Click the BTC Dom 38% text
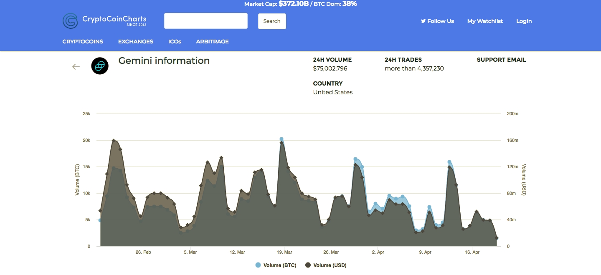The height and width of the screenshot is (275, 601). tap(335, 4)
